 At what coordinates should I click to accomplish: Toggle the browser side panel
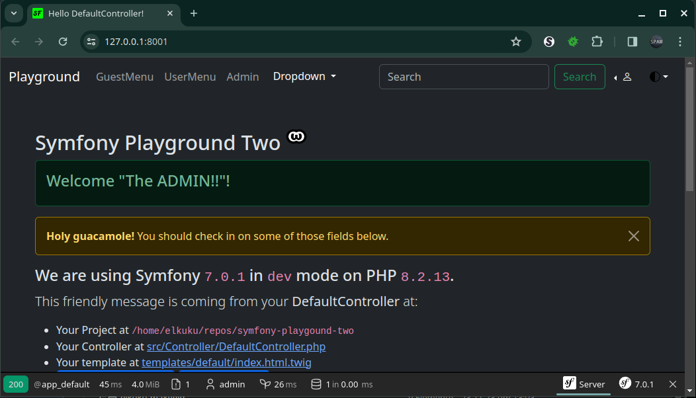coord(632,42)
